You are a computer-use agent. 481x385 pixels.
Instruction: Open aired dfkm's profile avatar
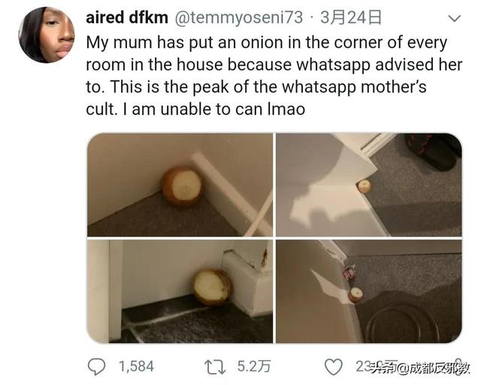click(47, 35)
